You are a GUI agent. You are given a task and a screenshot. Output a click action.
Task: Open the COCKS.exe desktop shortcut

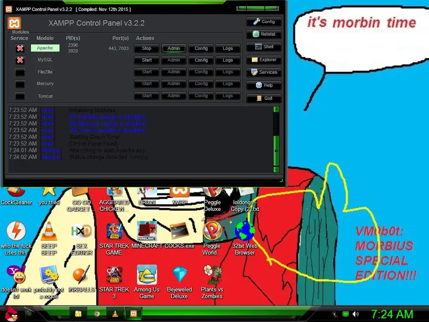(x=179, y=236)
